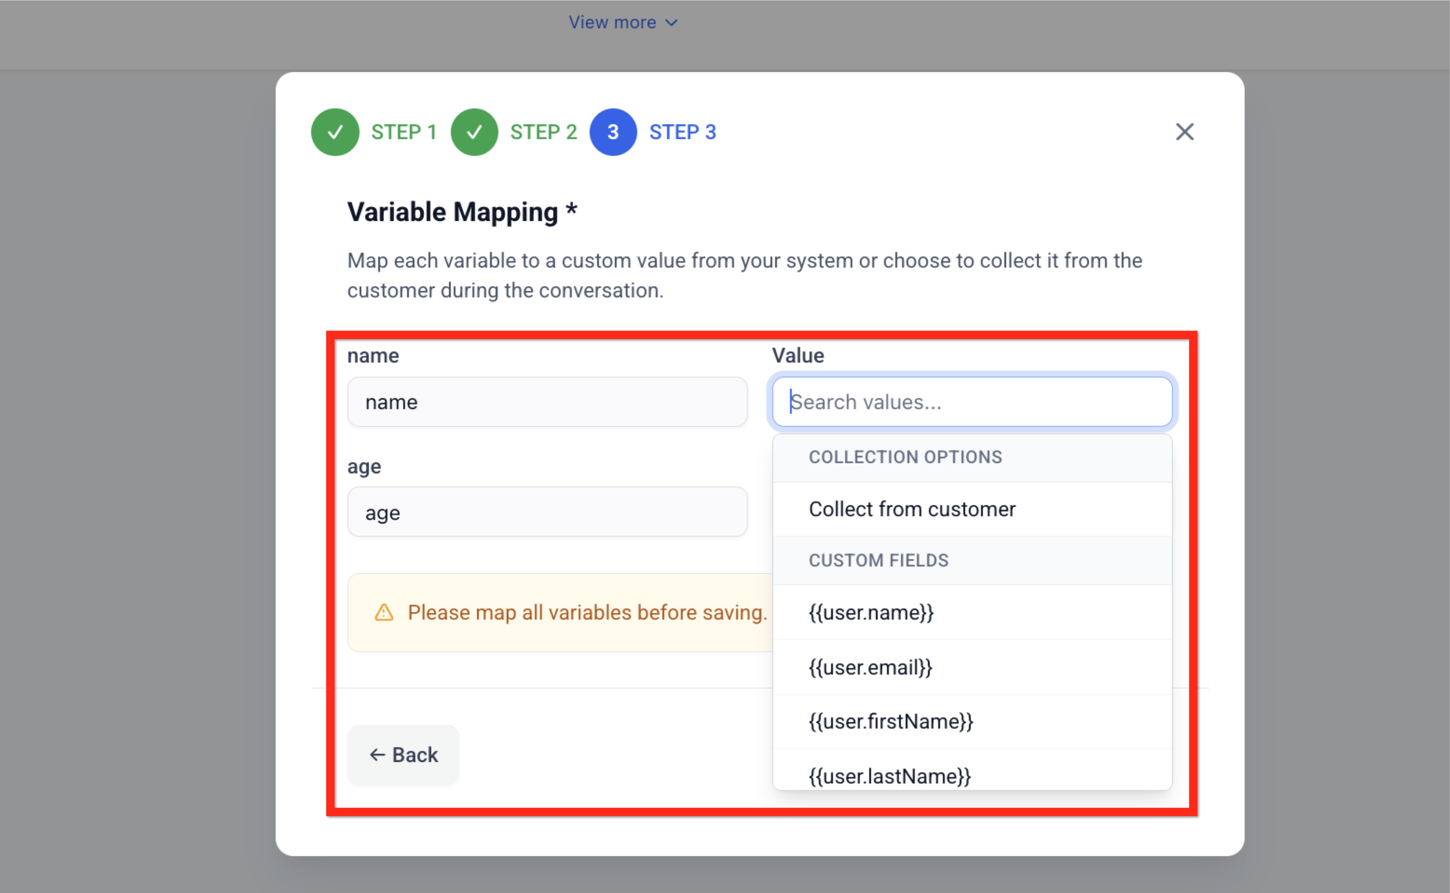Click the Collection Options section header
The image size is (1450, 893).
905,457
